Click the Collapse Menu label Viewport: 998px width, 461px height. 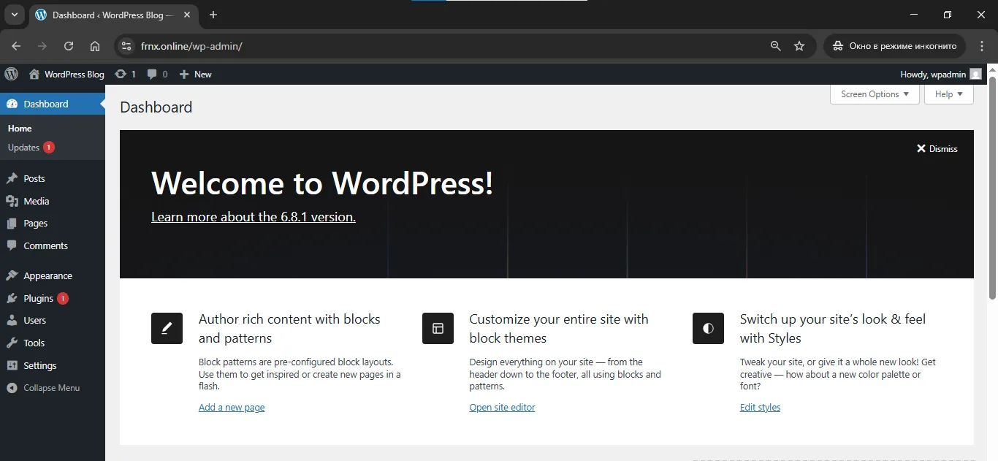click(x=52, y=388)
